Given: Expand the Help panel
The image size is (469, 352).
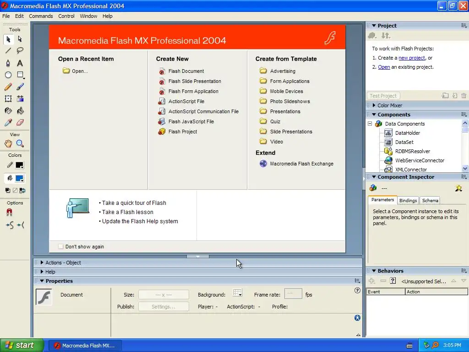Looking at the screenshot, I should [42, 272].
